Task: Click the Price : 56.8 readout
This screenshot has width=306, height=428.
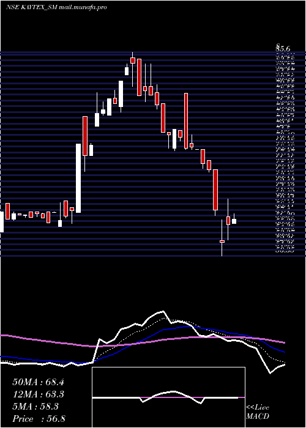Action: (39, 419)
